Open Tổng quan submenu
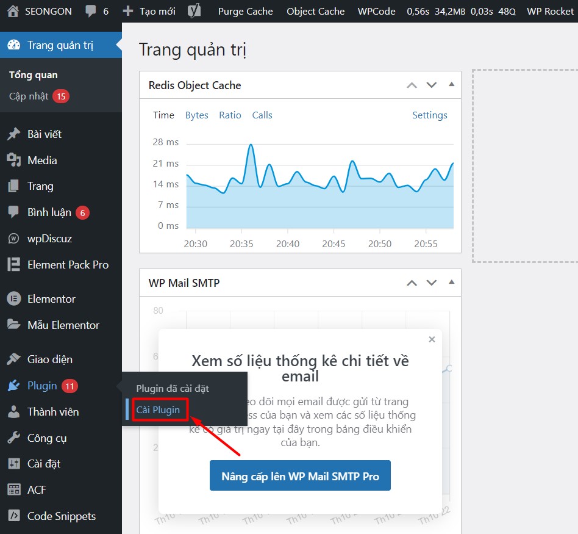578x534 pixels. pyautogui.click(x=33, y=75)
